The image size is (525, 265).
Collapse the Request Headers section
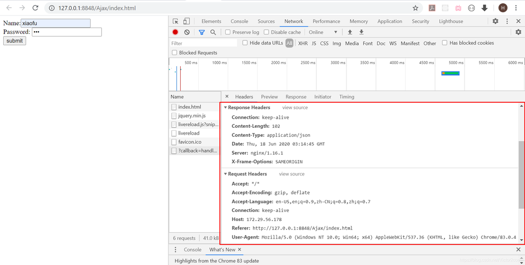coord(225,174)
